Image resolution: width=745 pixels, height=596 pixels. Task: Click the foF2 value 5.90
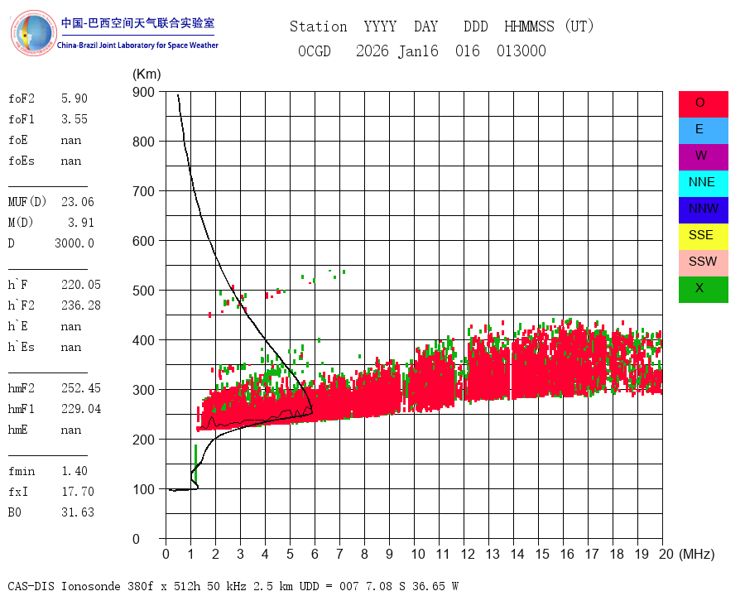[74, 99]
